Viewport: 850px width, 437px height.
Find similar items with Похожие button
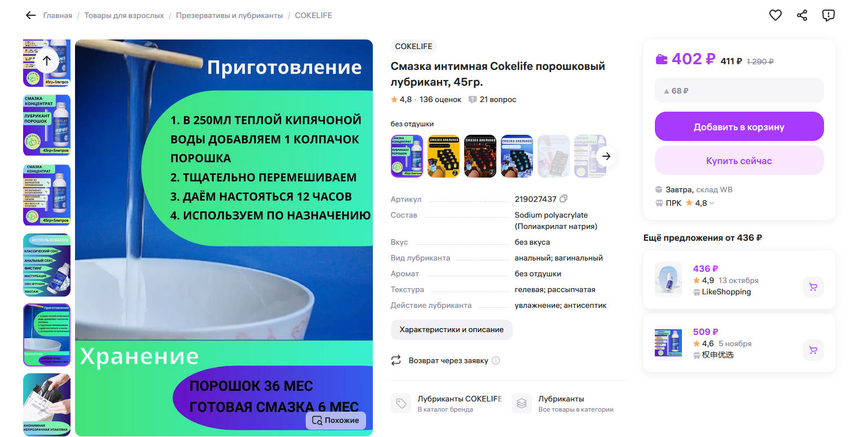point(336,421)
